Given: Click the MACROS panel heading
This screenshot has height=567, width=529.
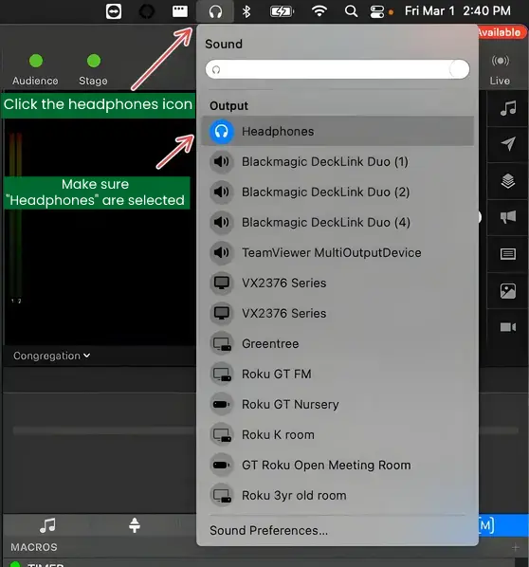Looking at the screenshot, I should point(34,547).
